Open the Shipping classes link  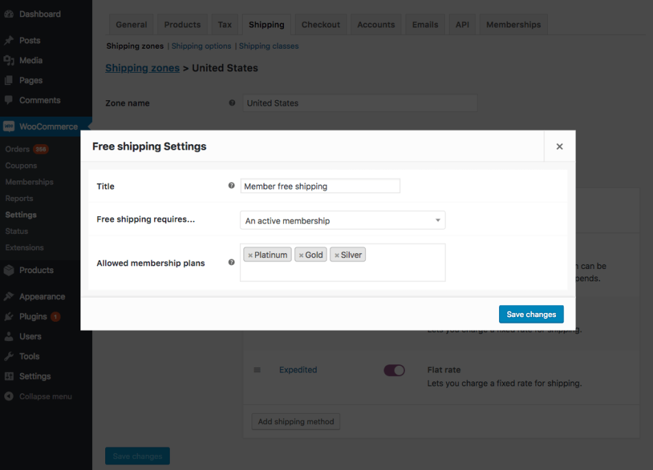point(267,45)
